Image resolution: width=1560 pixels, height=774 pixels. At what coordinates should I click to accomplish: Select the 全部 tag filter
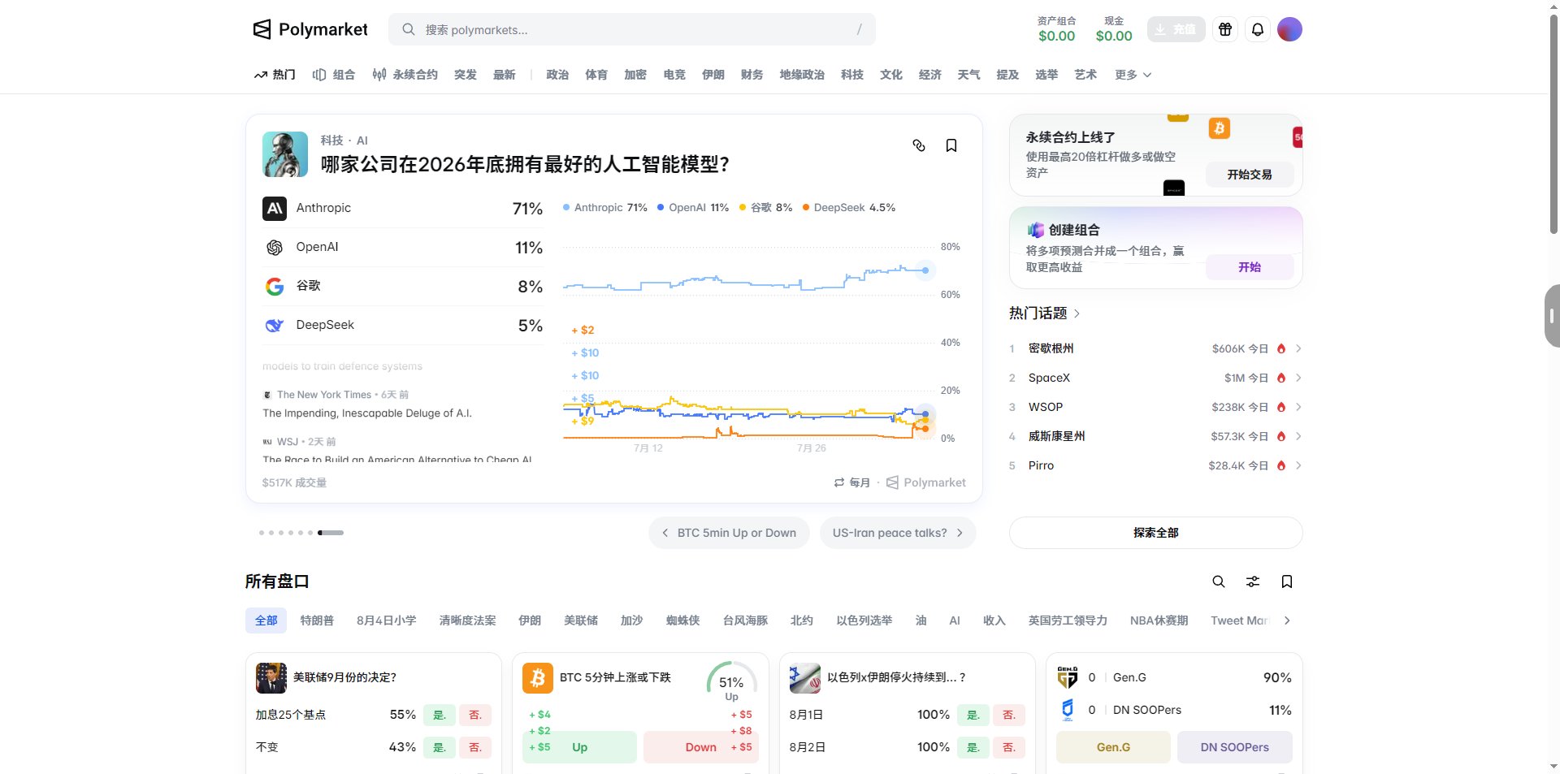(x=266, y=620)
